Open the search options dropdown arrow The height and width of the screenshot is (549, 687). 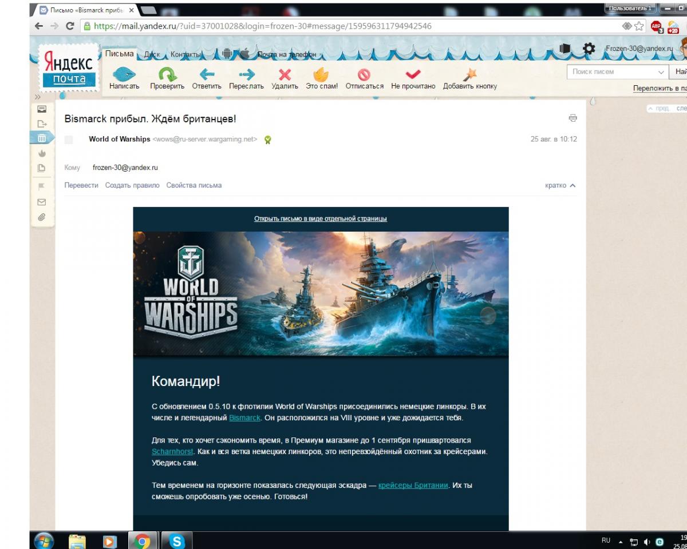(661, 72)
